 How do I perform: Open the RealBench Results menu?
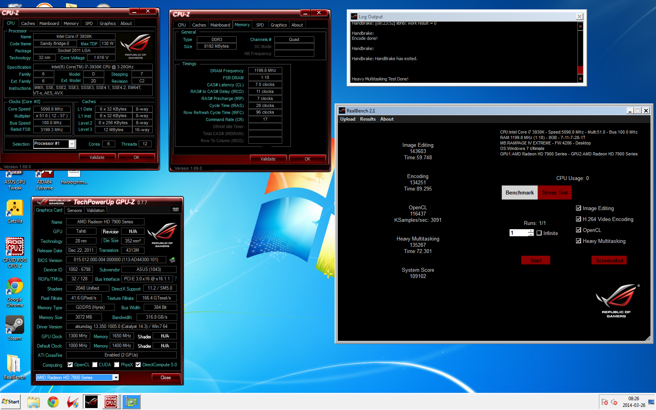[x=368, y=119]
